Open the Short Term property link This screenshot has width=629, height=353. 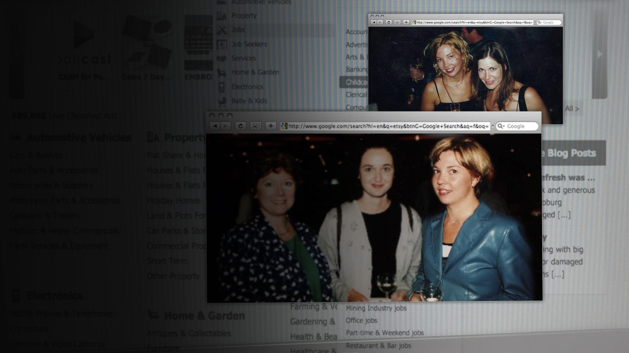pyautogui.click(x=167, y=261)
